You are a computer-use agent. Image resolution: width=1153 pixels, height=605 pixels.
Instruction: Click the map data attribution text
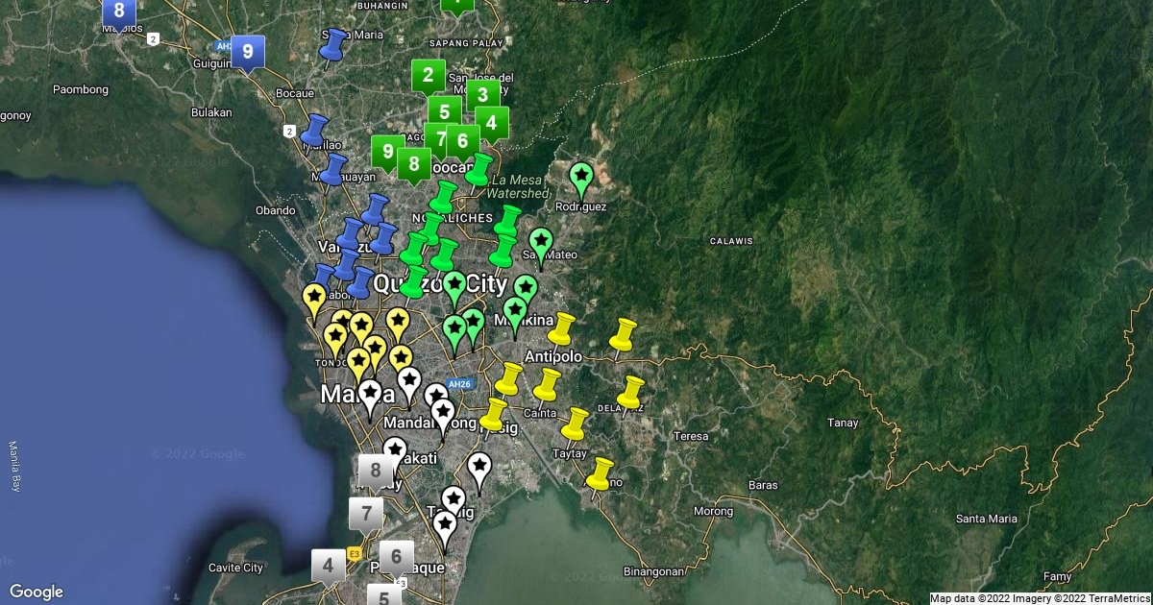[1040, 598]
